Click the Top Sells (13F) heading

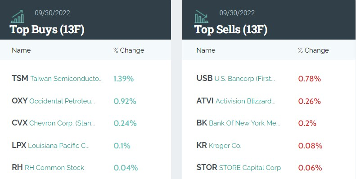pyautogui.click(x=231, y=30)
